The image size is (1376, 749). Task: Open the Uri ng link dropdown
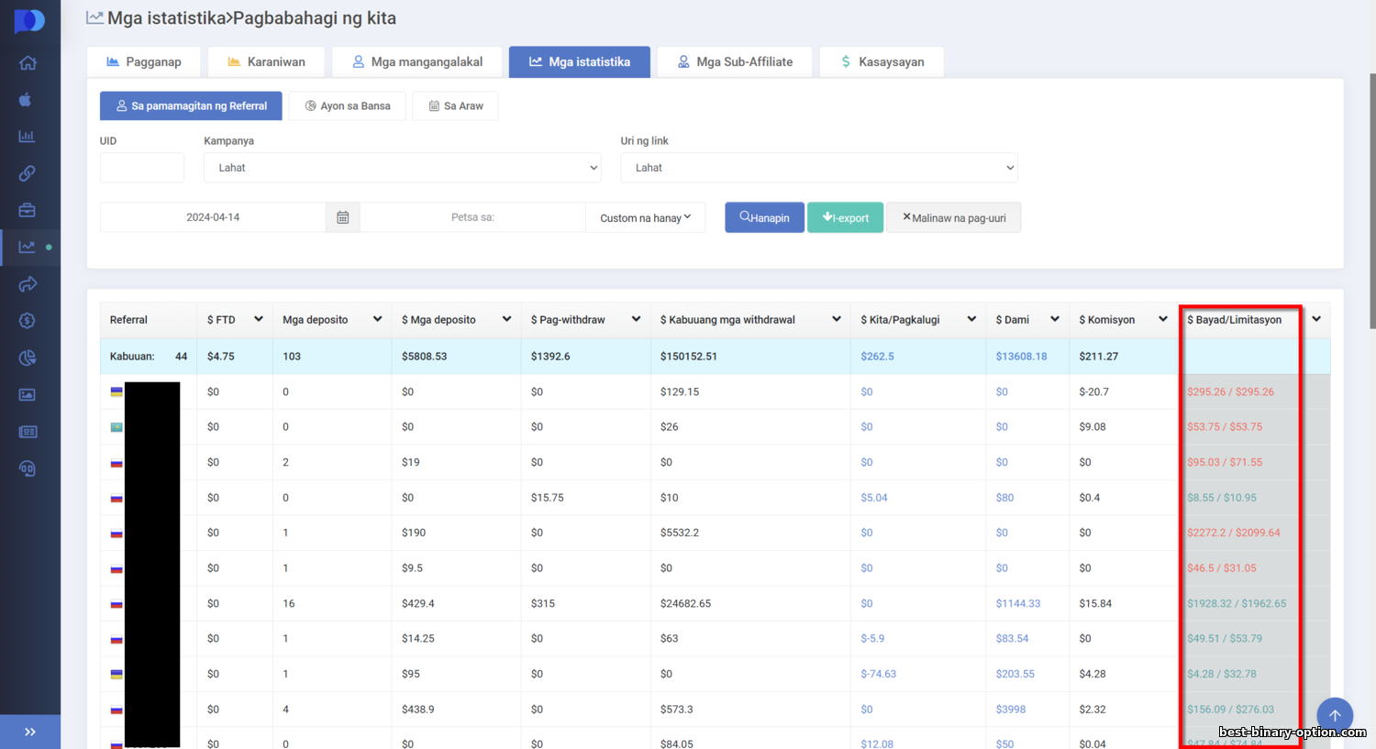(x=818, y=168)
